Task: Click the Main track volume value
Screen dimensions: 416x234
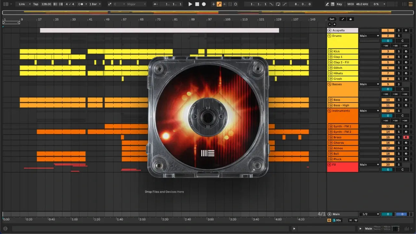Action: 388,214
